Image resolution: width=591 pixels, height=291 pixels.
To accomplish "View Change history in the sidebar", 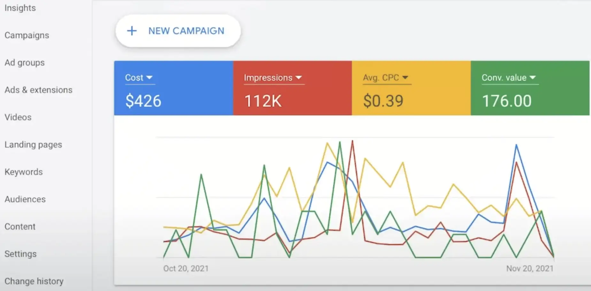I will 34,281.
